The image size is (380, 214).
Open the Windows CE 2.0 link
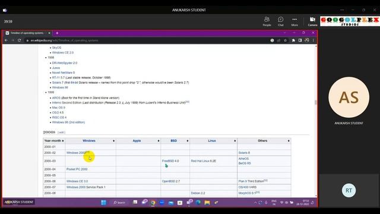pyautogui.click(x=63, y=52)
